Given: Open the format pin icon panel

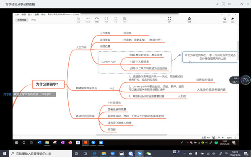Looking at the screenshot, I should 233,18.
